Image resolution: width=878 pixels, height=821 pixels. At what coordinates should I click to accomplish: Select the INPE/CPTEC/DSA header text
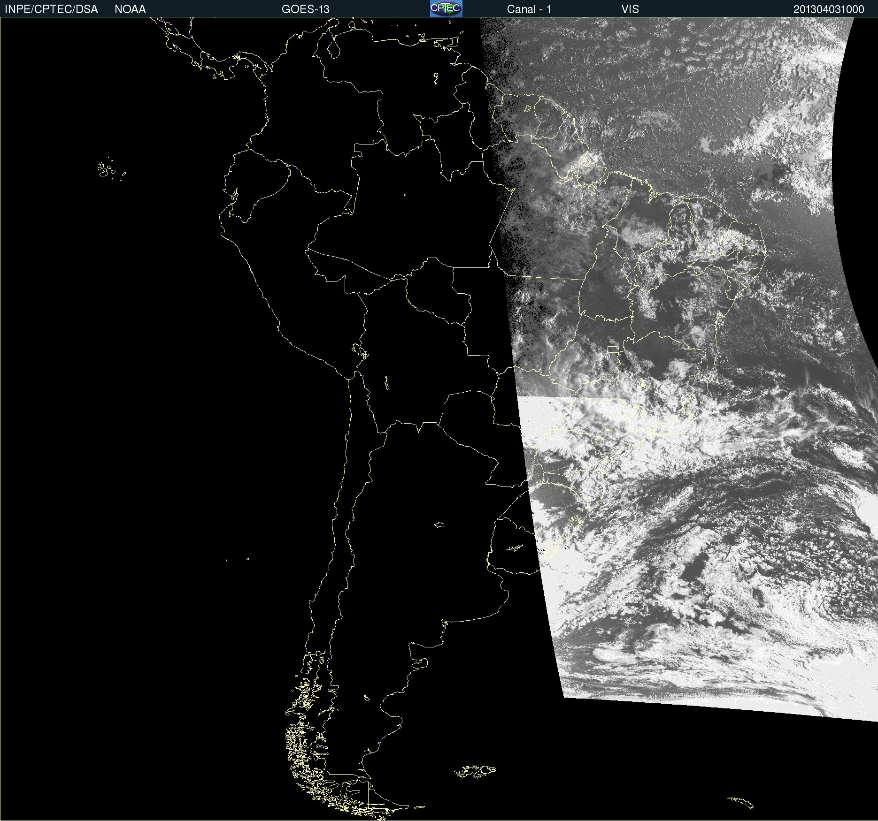coord(51,9)
